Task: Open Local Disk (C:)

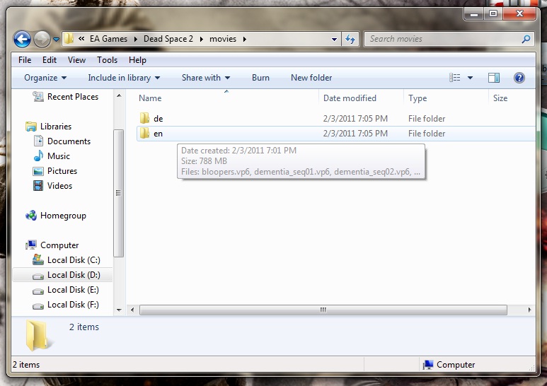Action: (74, 260)
